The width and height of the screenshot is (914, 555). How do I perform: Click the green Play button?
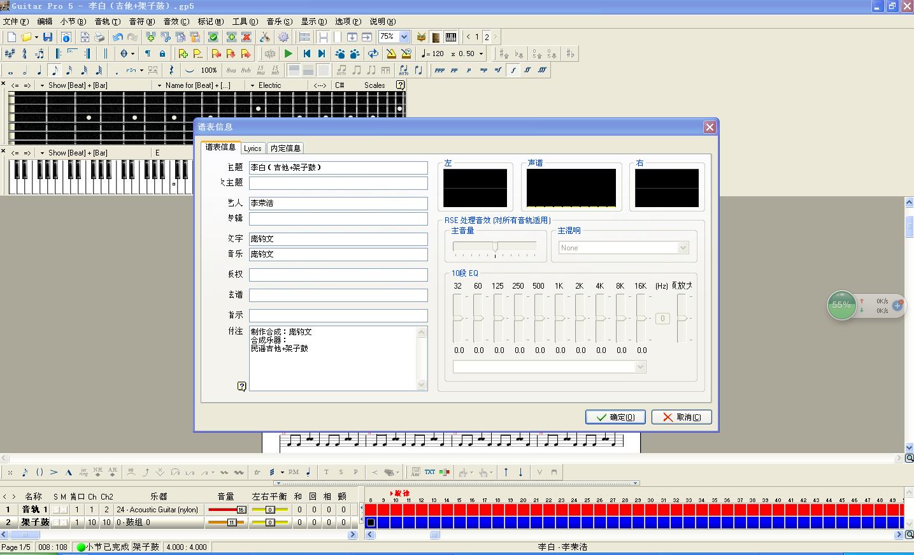(x=289, y=54)
